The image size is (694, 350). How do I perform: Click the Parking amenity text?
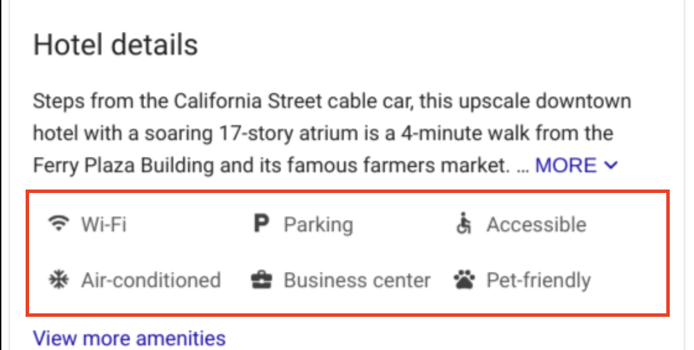tap(318, 225)
